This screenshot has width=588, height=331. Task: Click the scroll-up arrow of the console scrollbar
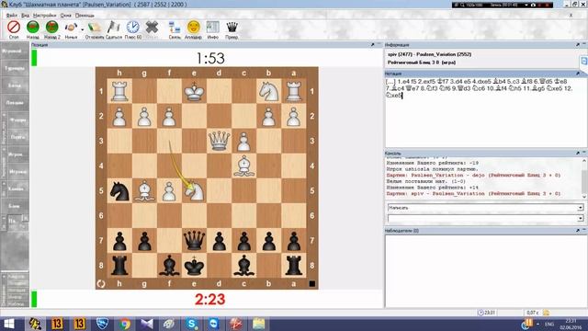584,161
